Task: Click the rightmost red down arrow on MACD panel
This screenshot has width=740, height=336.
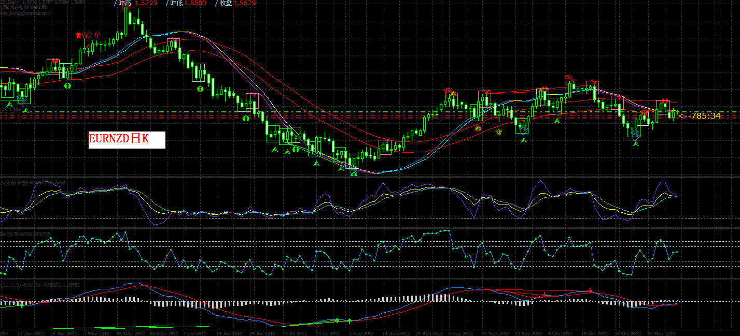Action: click(591, 290)
